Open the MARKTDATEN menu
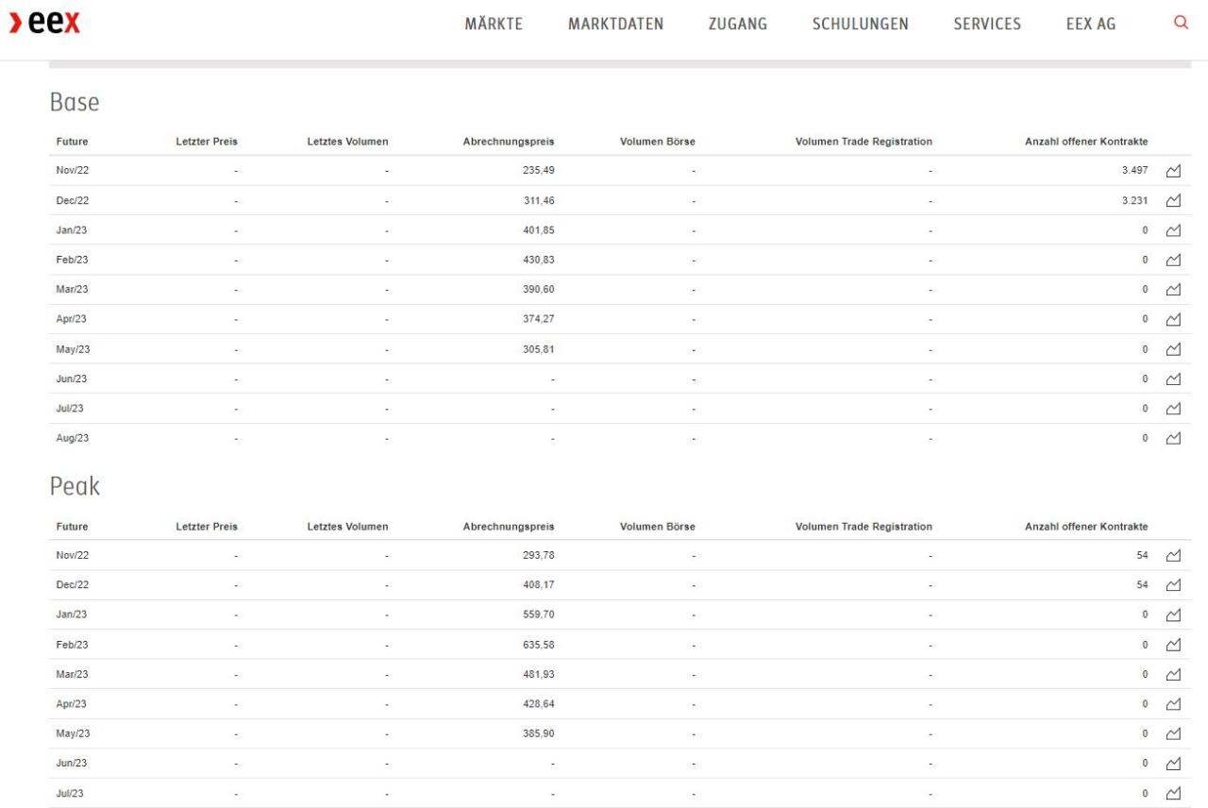Screen dimensions: 1208x808 click(x=615, y=25)
